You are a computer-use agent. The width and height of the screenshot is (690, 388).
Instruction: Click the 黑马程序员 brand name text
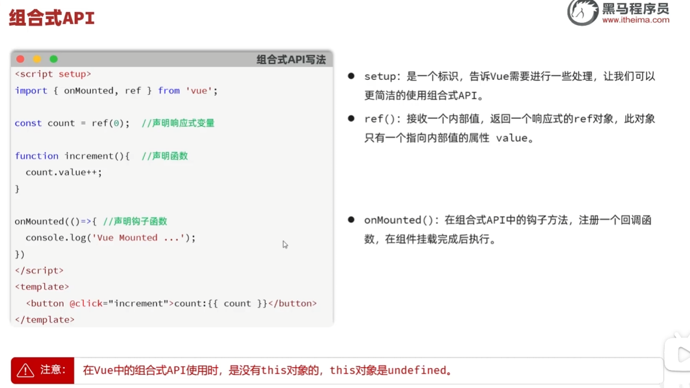pyautogui.click(x=636, y=8)
